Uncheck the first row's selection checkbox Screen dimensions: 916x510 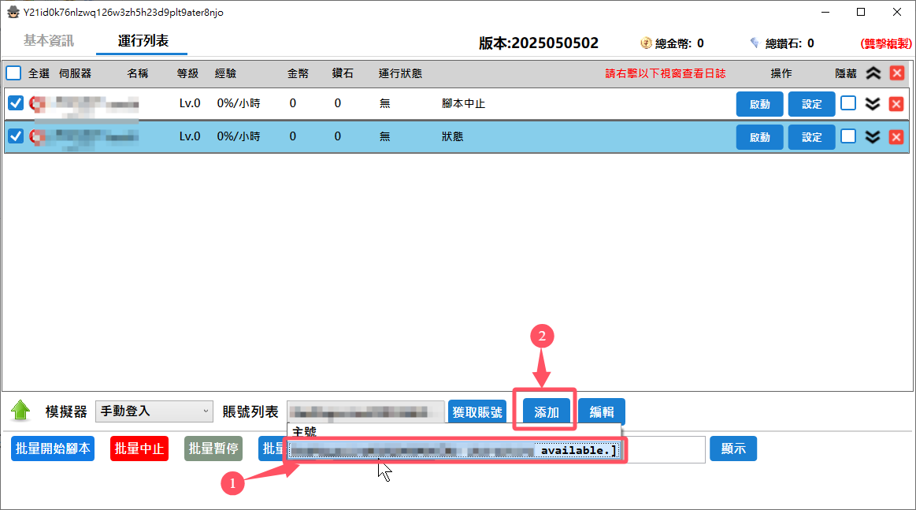pos(16,103)
